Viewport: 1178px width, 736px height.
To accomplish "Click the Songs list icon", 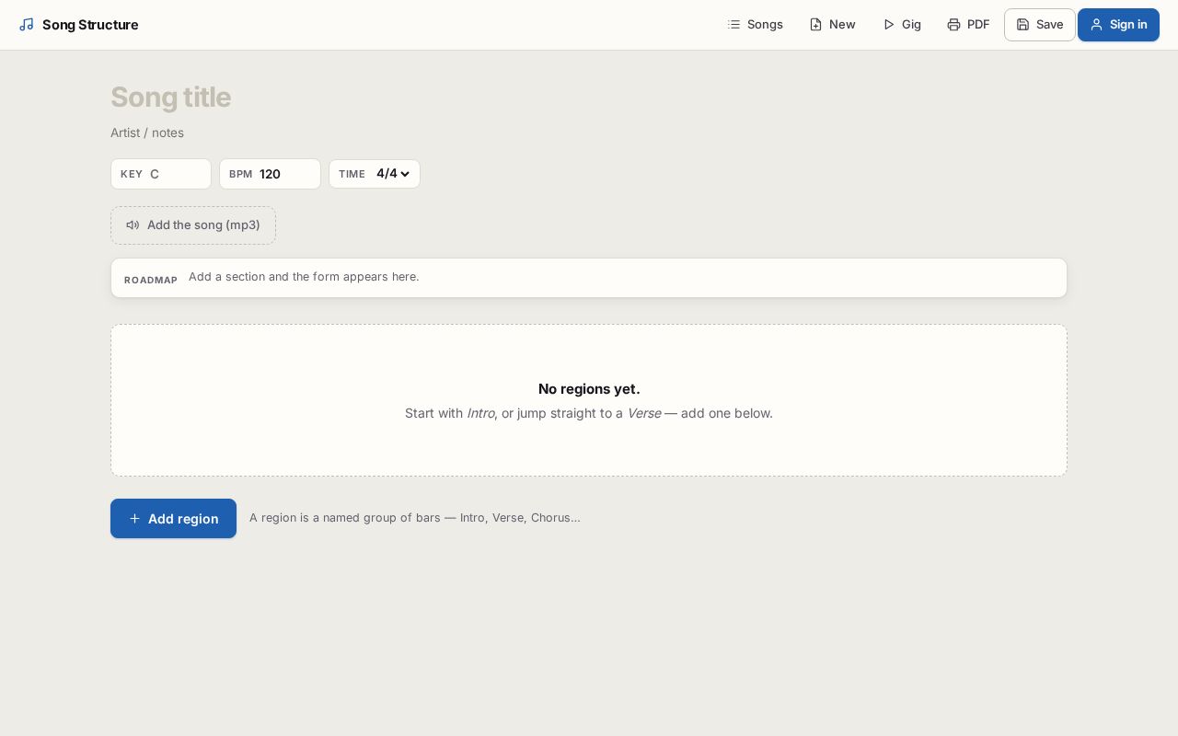I will coord(733,25).
